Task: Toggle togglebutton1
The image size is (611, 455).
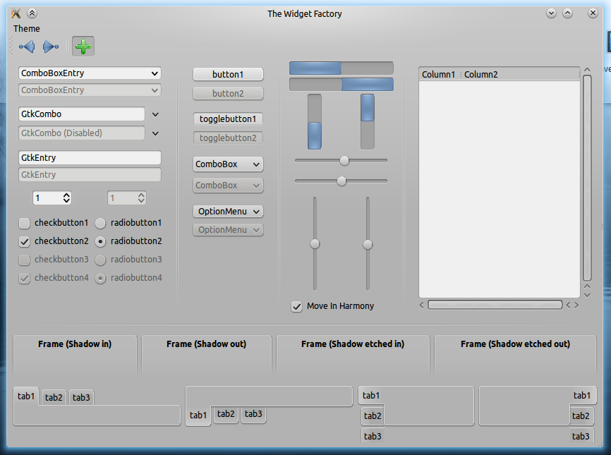Action: click(228, 119)
